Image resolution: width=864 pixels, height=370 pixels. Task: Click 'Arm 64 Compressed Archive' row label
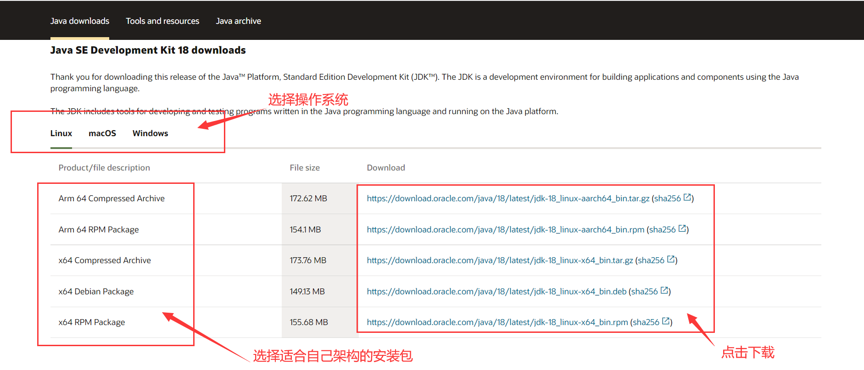(x=111, y=199)
